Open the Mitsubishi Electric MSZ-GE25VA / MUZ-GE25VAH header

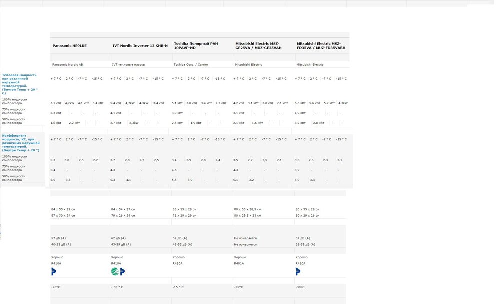[x=258, y=46]
